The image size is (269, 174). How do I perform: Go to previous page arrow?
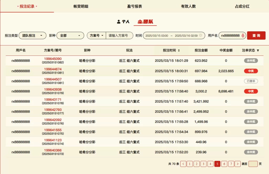183,164
